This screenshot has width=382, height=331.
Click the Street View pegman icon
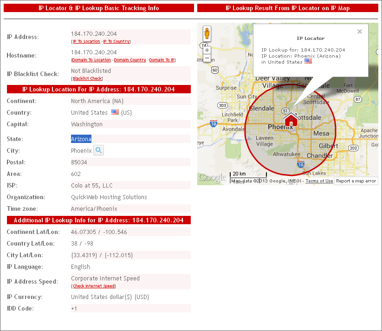207,33
